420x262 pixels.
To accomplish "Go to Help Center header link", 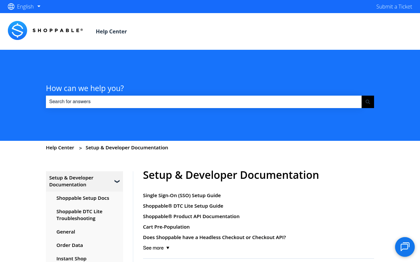I will pyautogui.click(x=111, y=31).
